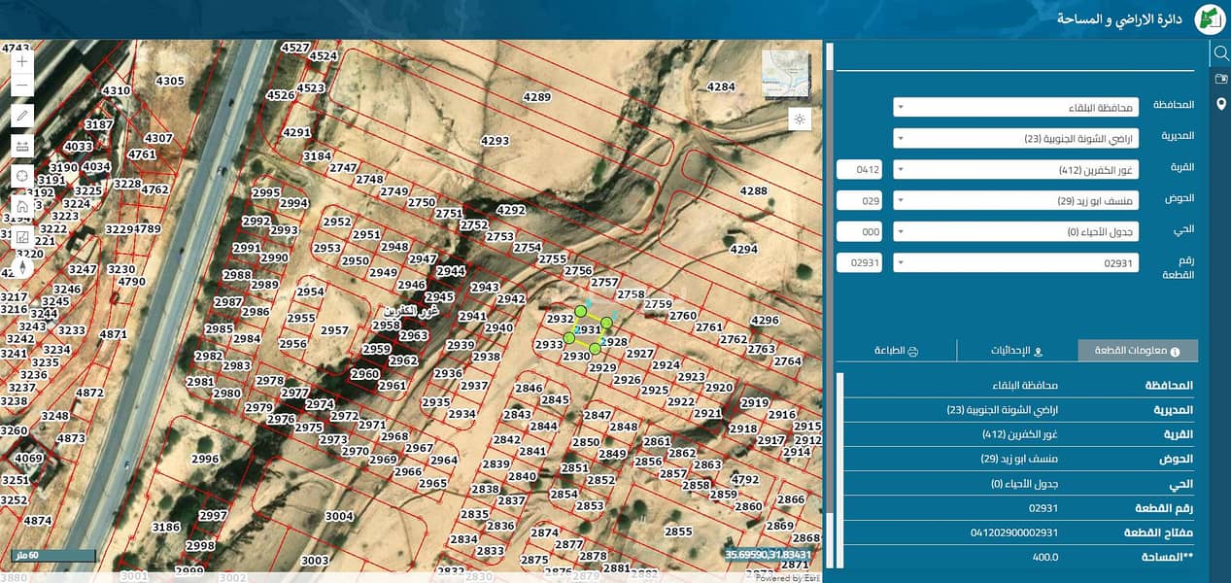Select parcel 2957 on the map

pyautogui.click(x=334, y=330)
